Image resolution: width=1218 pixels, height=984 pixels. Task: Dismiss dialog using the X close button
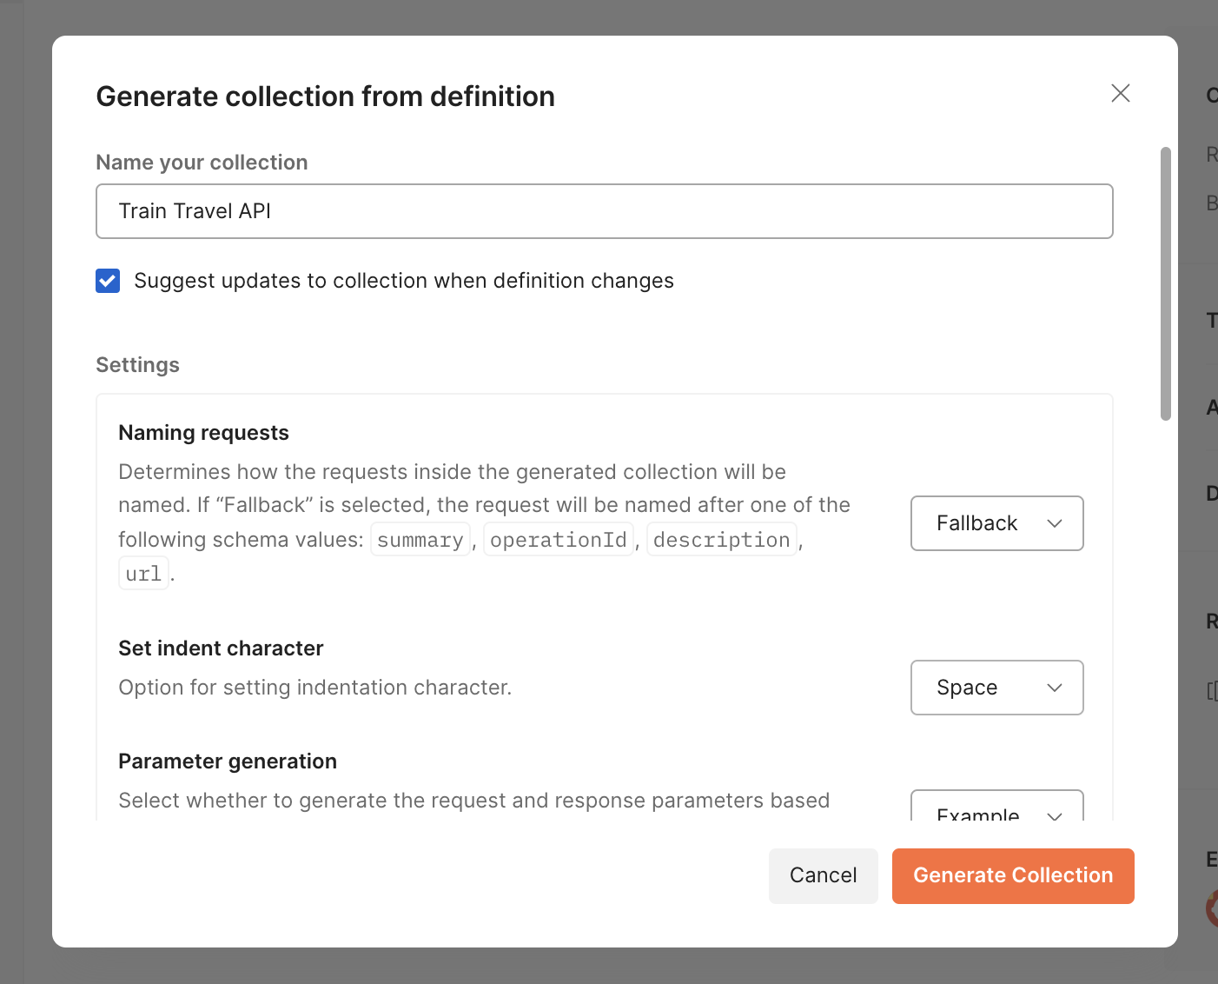click(1120, 93)
